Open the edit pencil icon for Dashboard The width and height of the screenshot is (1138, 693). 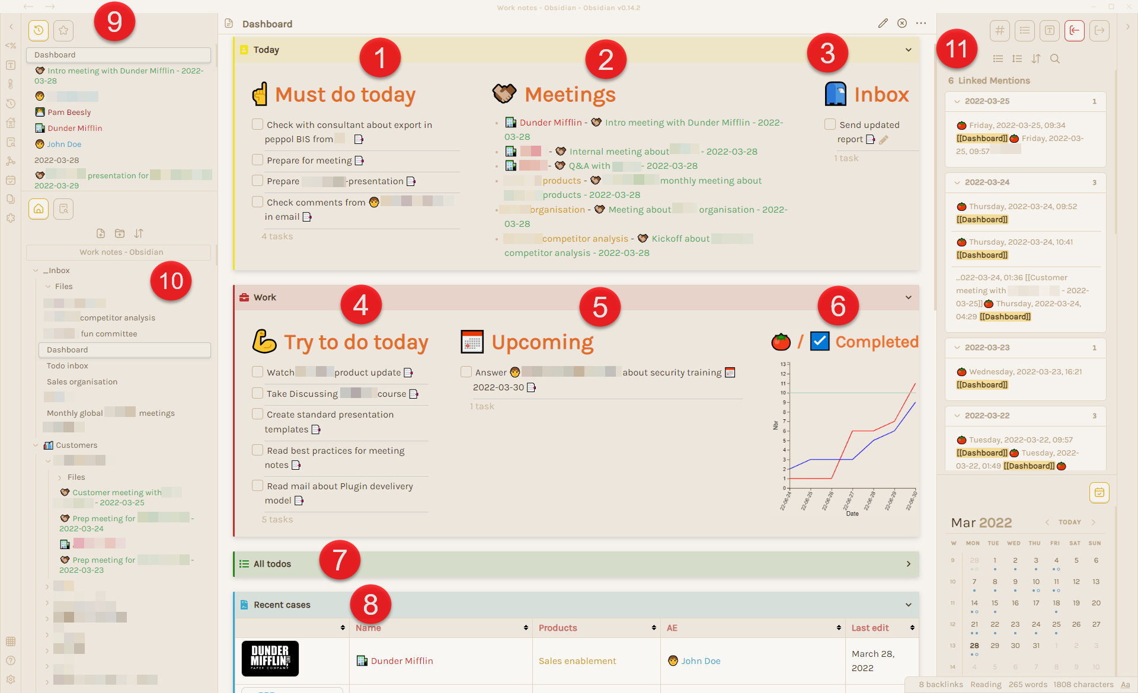pos(883,24)
